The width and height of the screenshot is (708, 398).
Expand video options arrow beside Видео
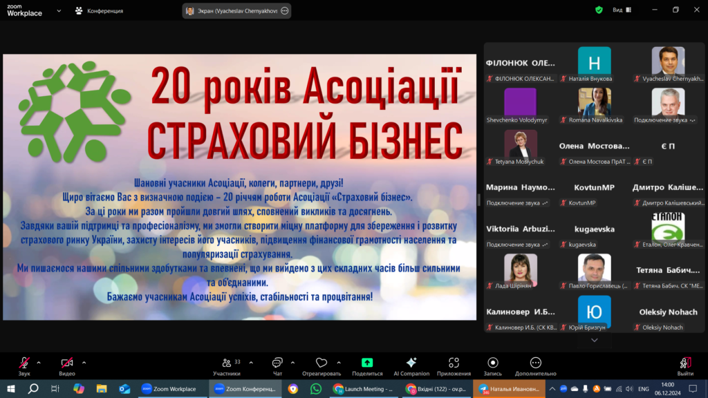click(84, 362)
